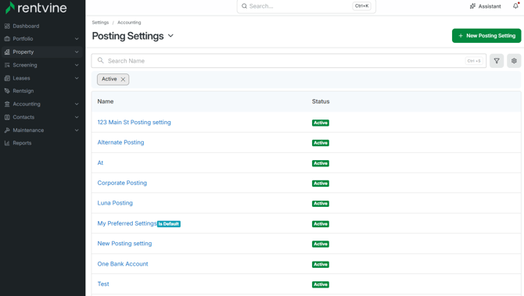Click the magnifier in Search Name field
Image resolution: width=524 pixels, height=296 pixels.
101,60
